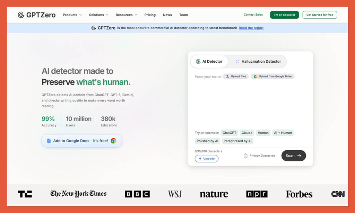Click the Forbes logo
355x213 pixels.
[x=299, y=194]
